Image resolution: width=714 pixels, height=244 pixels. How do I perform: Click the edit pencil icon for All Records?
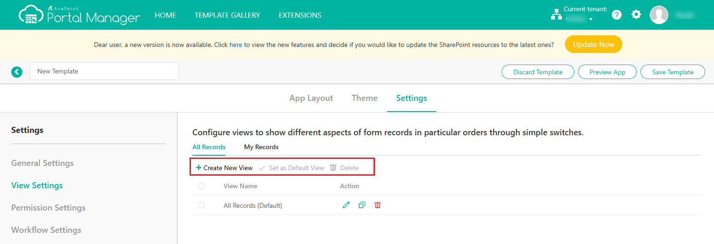[x=346, y=205]
